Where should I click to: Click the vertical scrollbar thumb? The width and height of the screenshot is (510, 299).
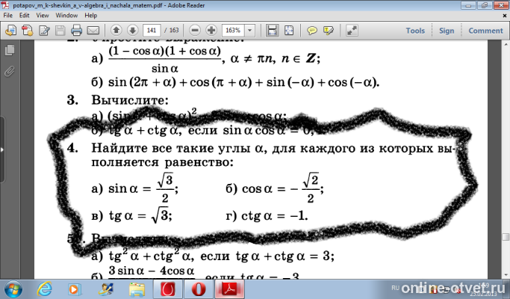point(506,237)
